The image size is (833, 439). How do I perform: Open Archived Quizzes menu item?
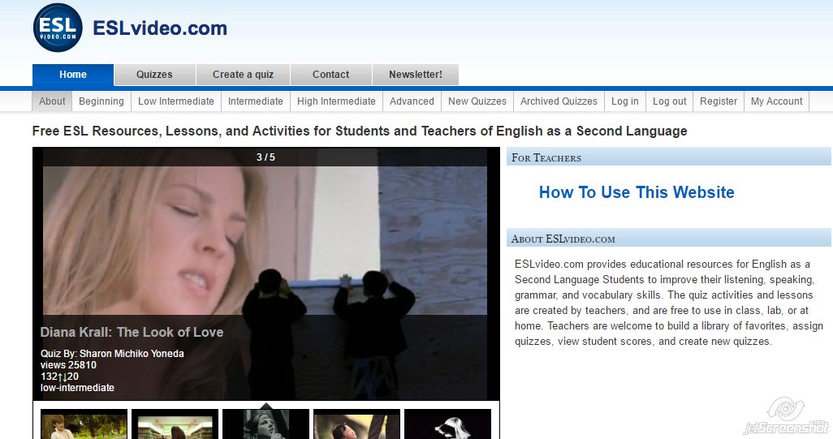(x=559, y=101)
